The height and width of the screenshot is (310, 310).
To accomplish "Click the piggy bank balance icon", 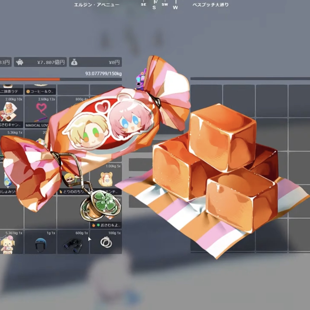I will click(20, 62).
